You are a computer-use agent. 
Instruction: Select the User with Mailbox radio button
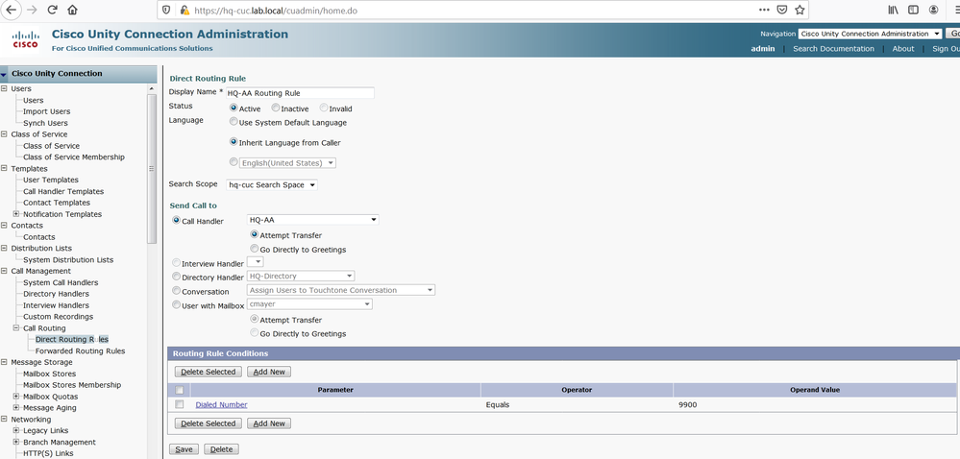[176, 304]
